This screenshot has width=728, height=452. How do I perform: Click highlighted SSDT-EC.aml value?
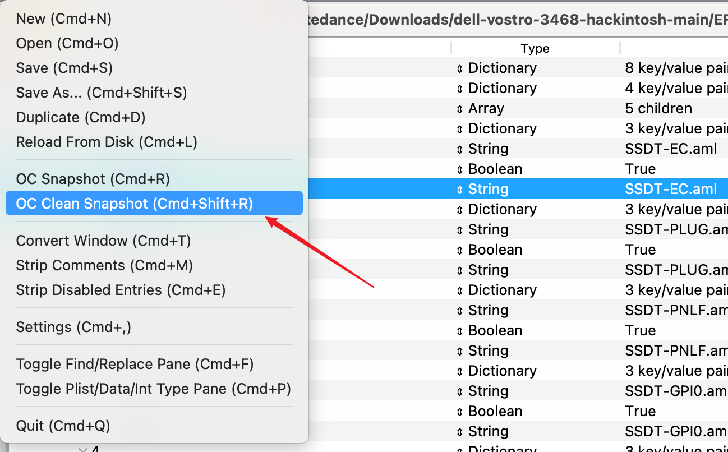pos(671,189)
